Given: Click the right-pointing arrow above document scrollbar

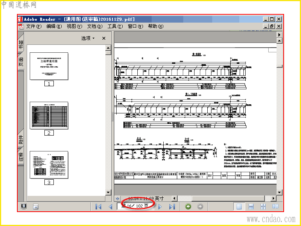Looking at the screenshot, I should coord(279,35).
